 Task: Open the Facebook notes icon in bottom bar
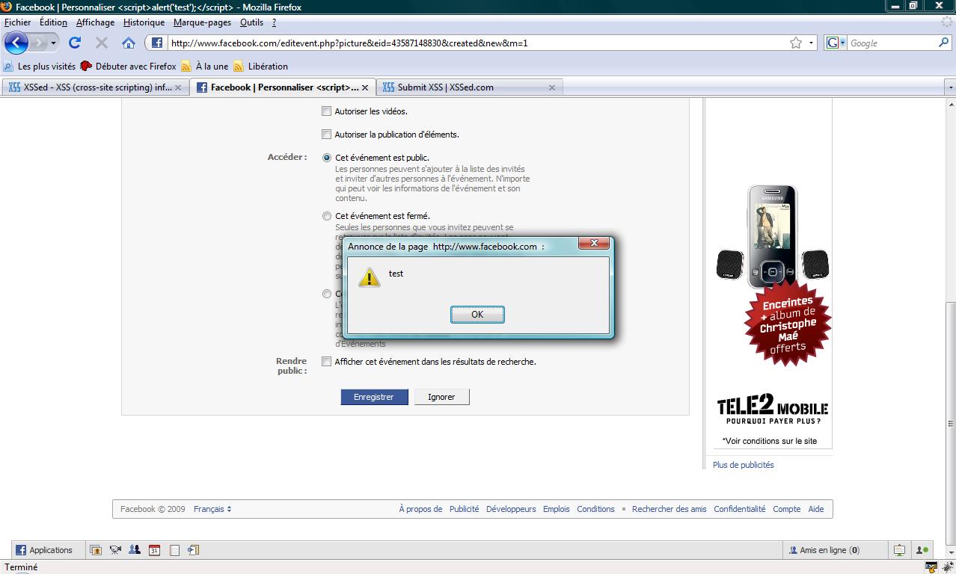click(x=174, y=550)
